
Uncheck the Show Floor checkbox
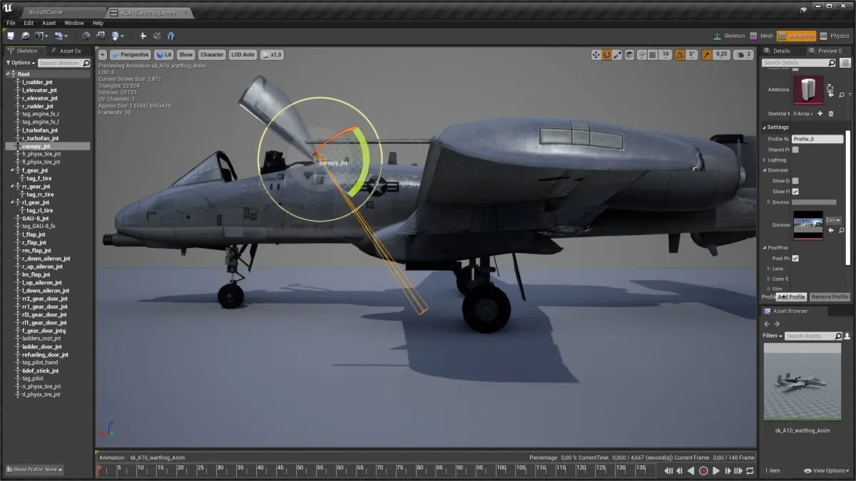(795, 191)
